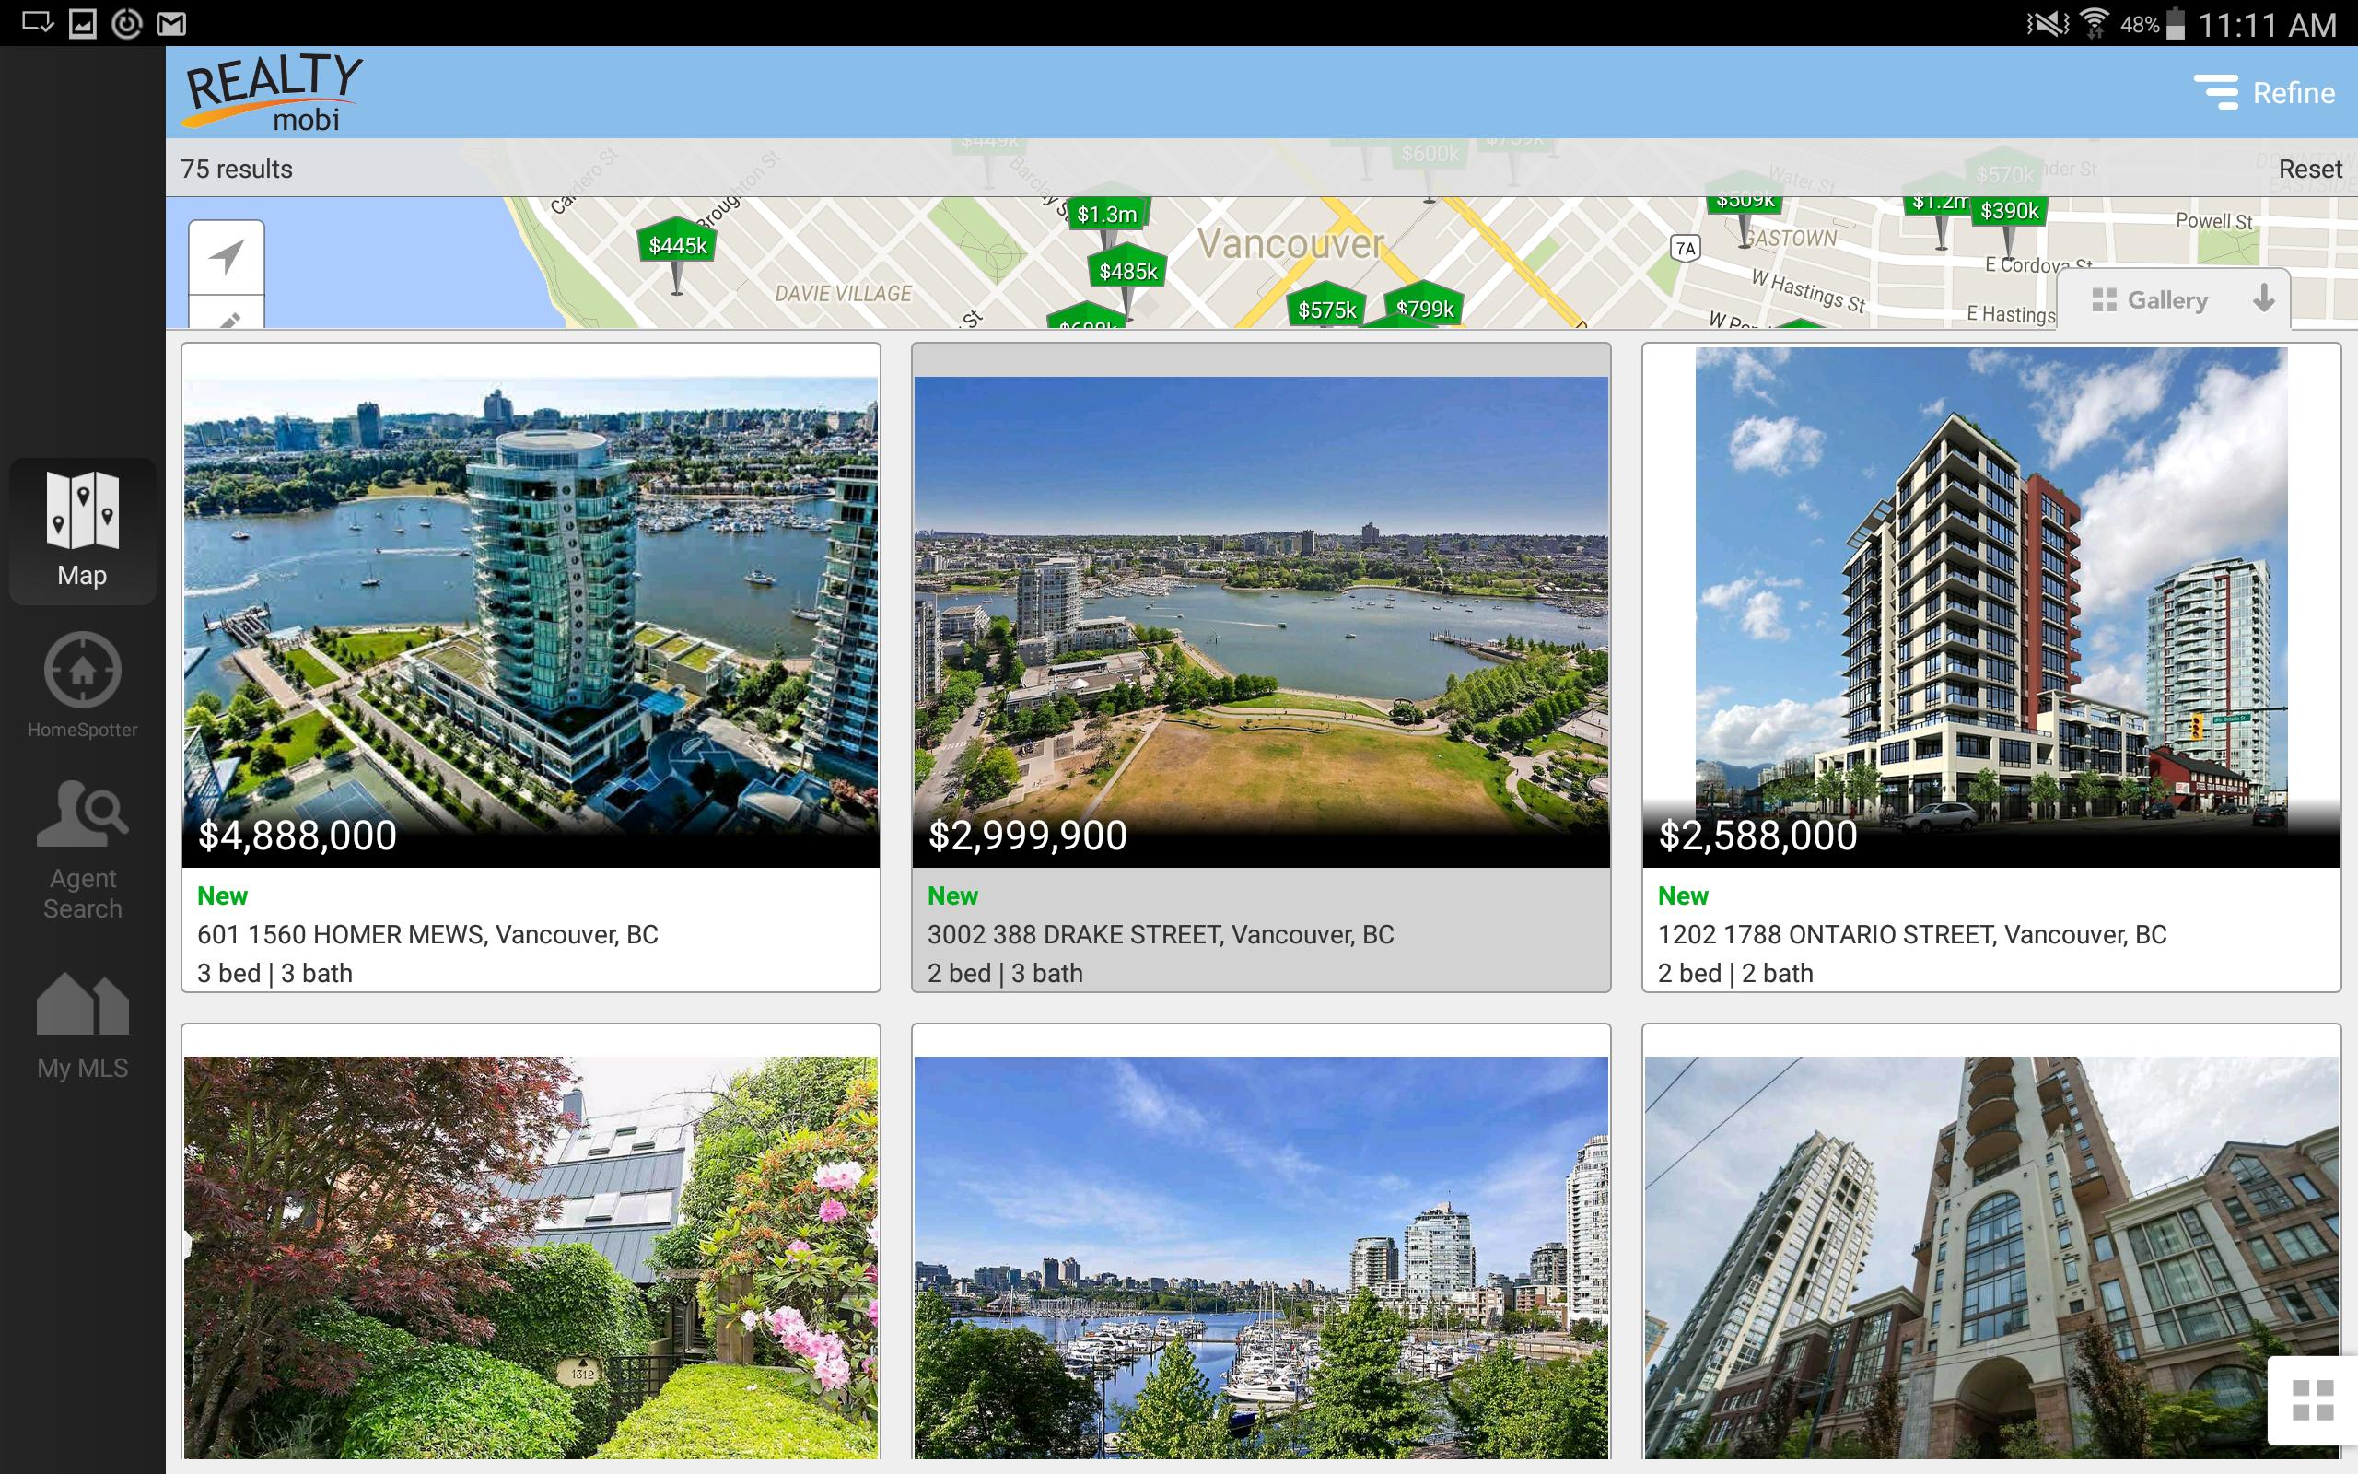The width and height of the screenshot is (2358, 1474).
Task: Tap the New label on Drake Street
Action: [x=952, y=895]
